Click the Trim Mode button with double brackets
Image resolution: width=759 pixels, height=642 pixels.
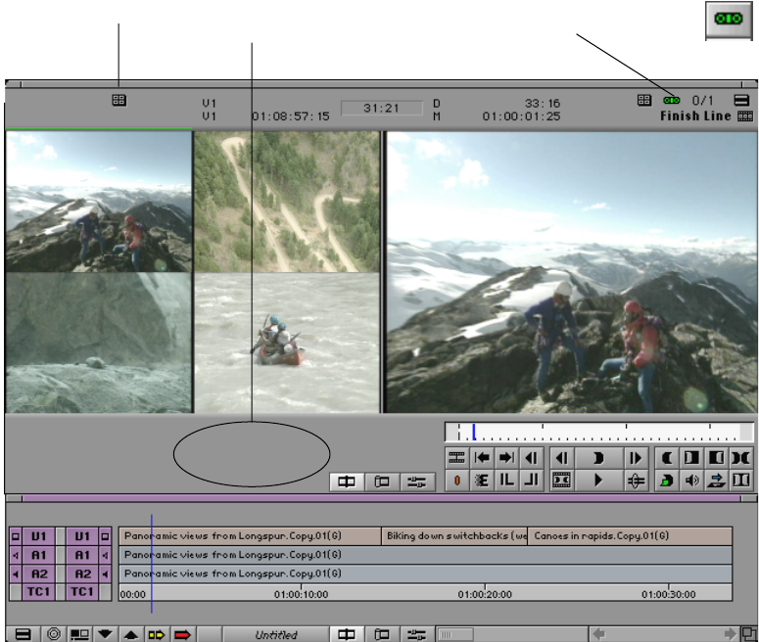(x=741, y=480)
